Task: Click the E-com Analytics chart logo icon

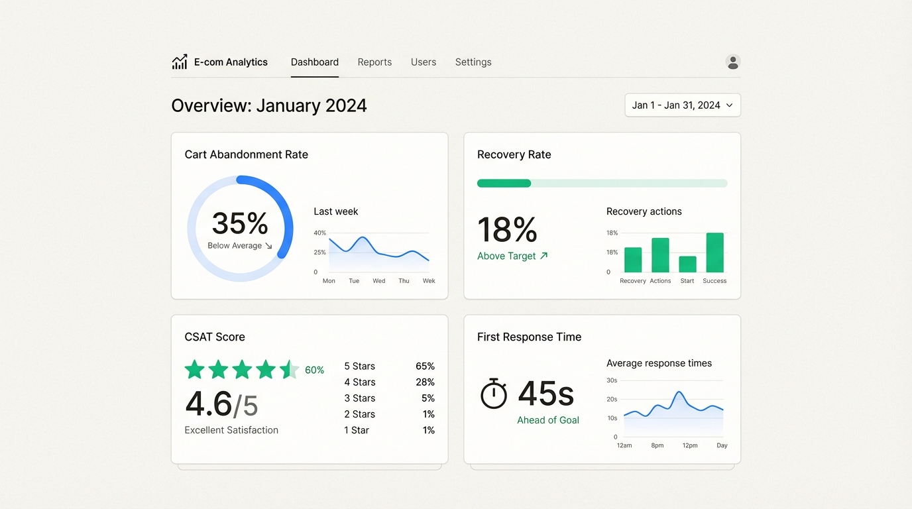Action: click(180, 62)
